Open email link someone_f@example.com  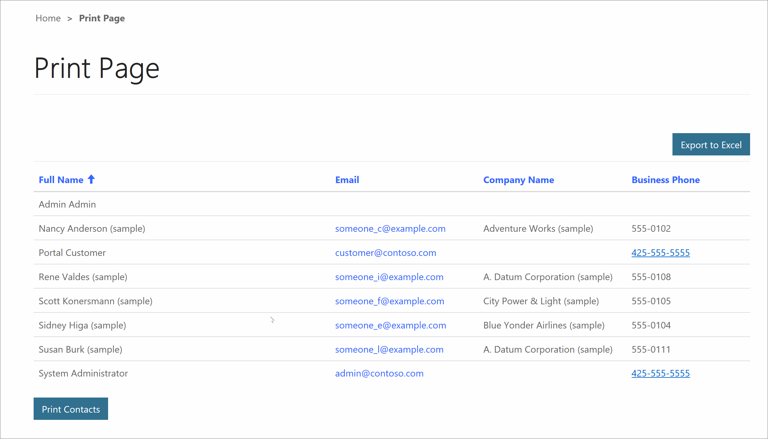point(389,301)
